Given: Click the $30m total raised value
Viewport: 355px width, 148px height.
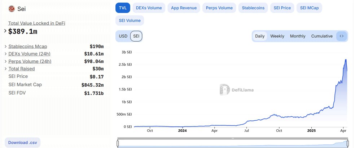Looking at the screenshot, I should point(98,69).
